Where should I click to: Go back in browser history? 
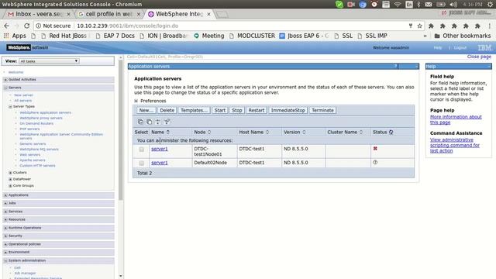click(7, 26)
